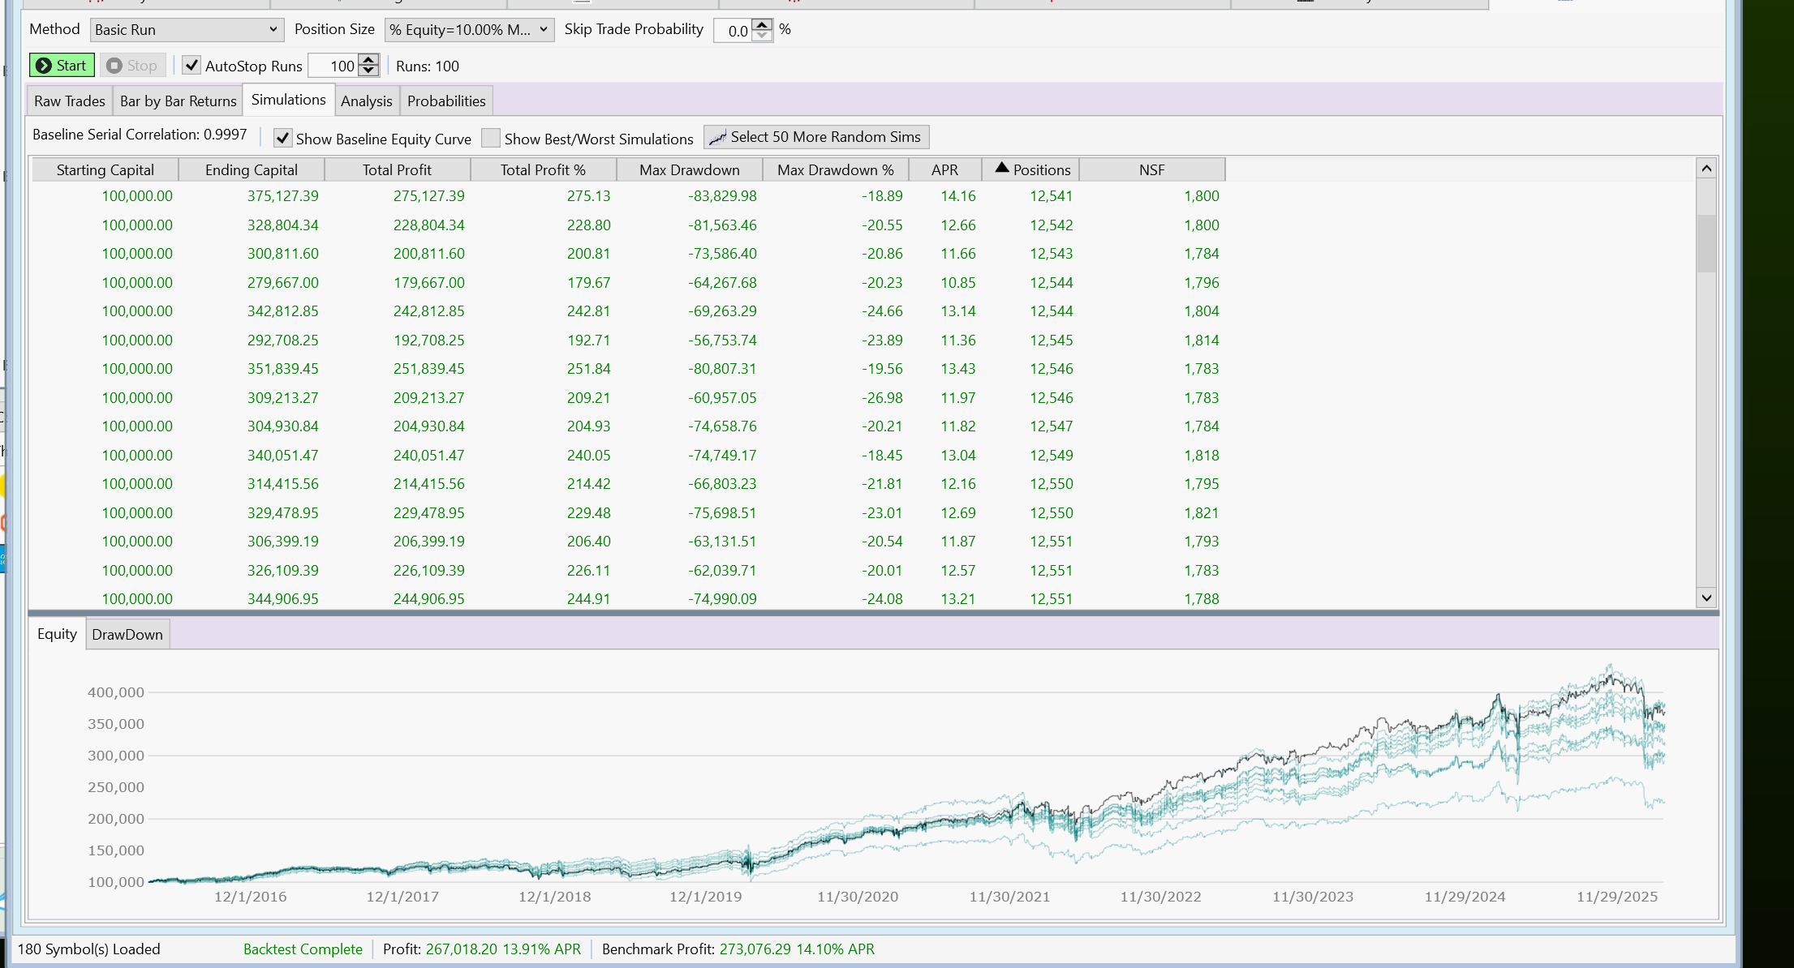Switch to the Analysis tab
Screen dimensions: 1794x968
pyautogui.click(x=366, y=101)
